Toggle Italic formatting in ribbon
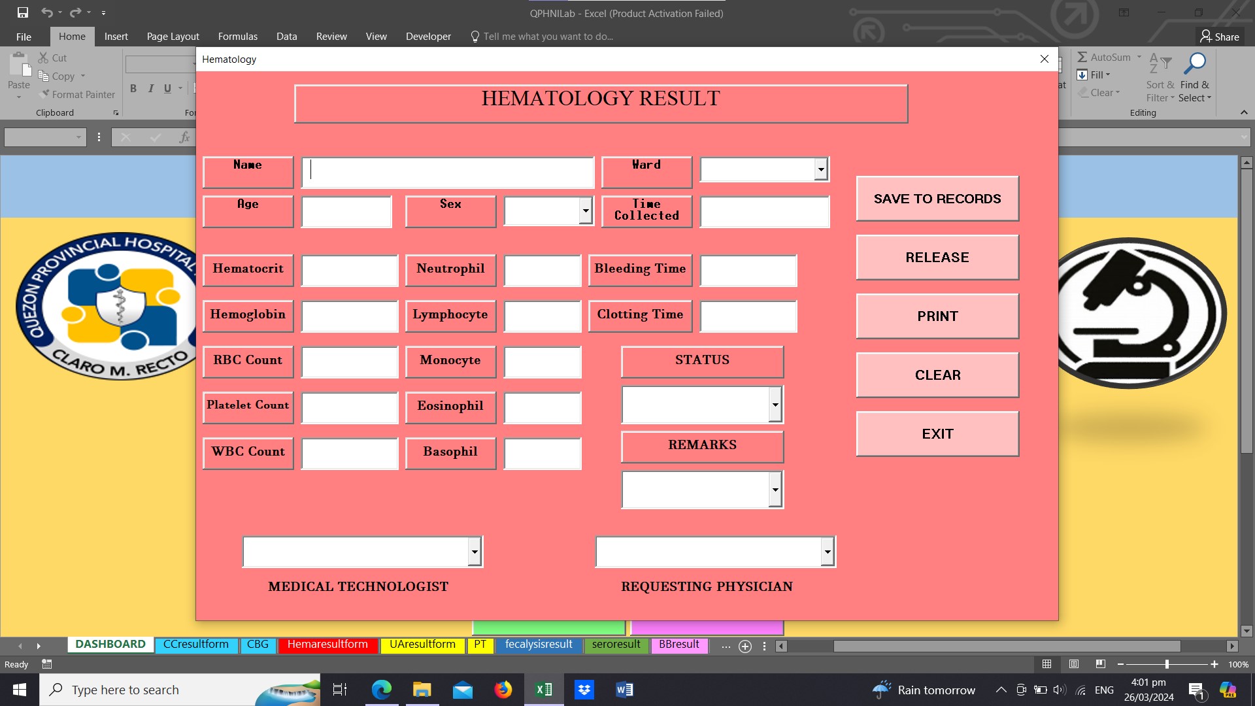The width and height of the screenshot is (1255, 706). pos(151,88)
